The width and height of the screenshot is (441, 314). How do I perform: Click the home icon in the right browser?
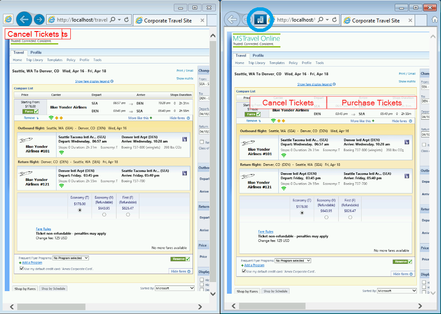point(435,20)
